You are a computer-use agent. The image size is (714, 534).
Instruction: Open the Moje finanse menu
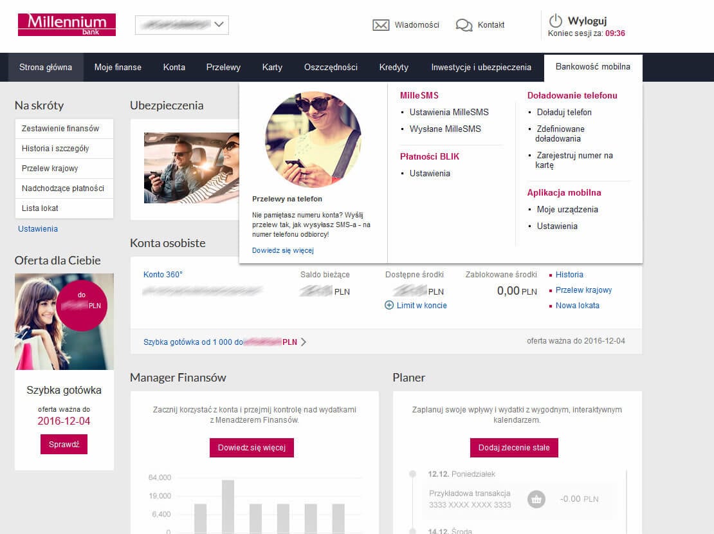point(118,67)
